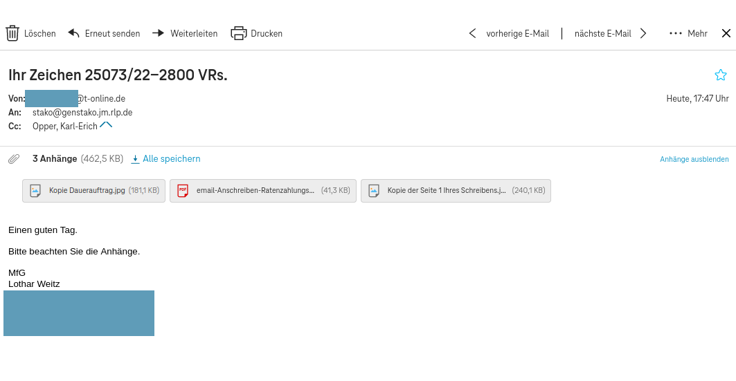Viewport: 736px width, 381px height.
Task: Go to next email using right chevron
Action: tap(643, 33)
